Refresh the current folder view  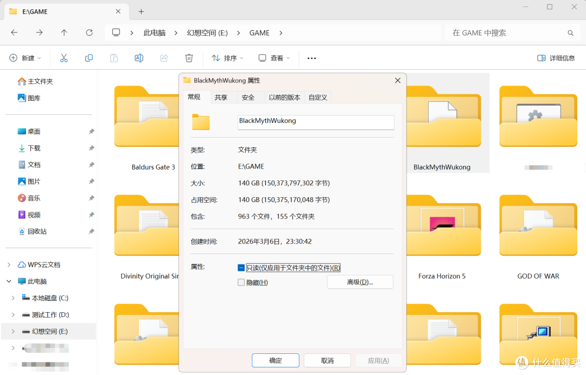point(90,33)
